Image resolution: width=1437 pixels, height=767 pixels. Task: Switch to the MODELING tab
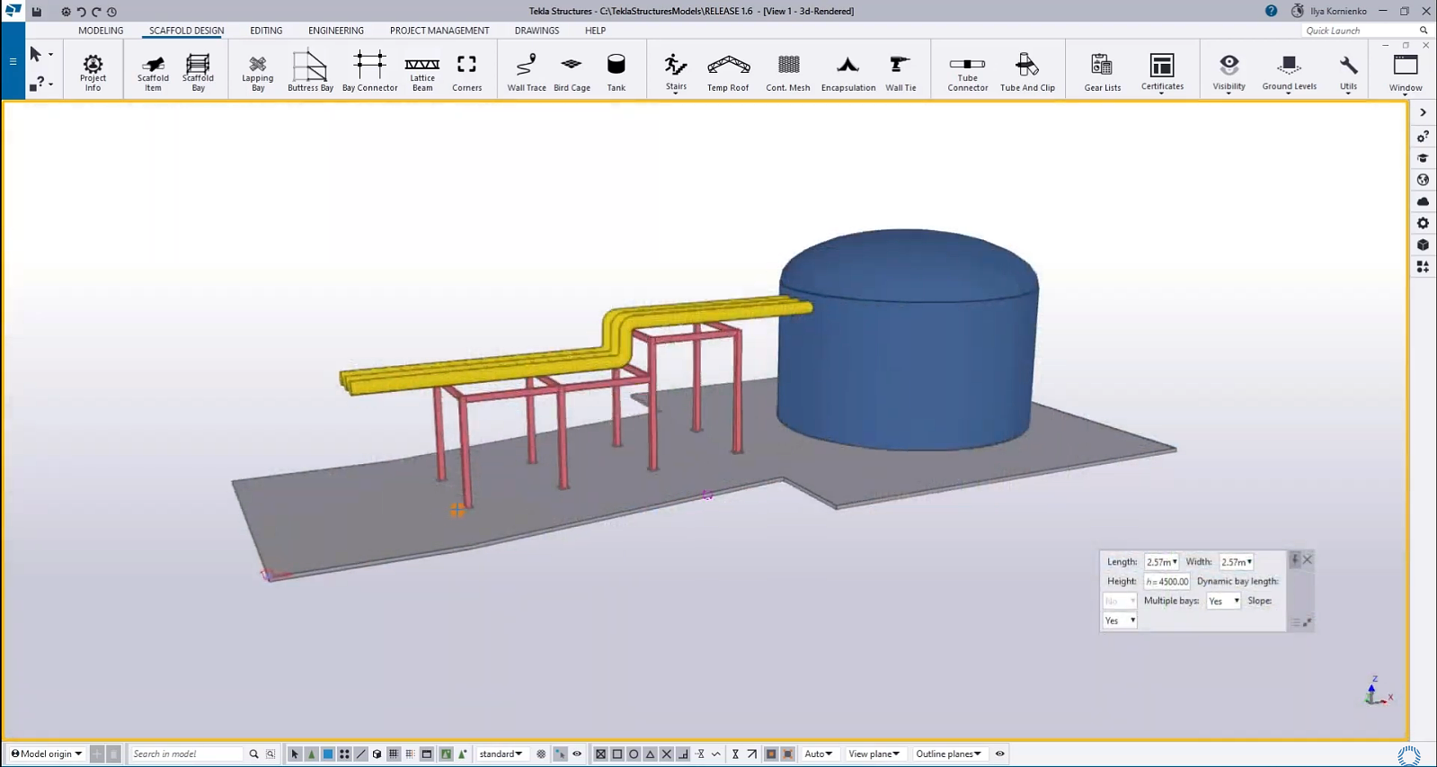point(101,31)
